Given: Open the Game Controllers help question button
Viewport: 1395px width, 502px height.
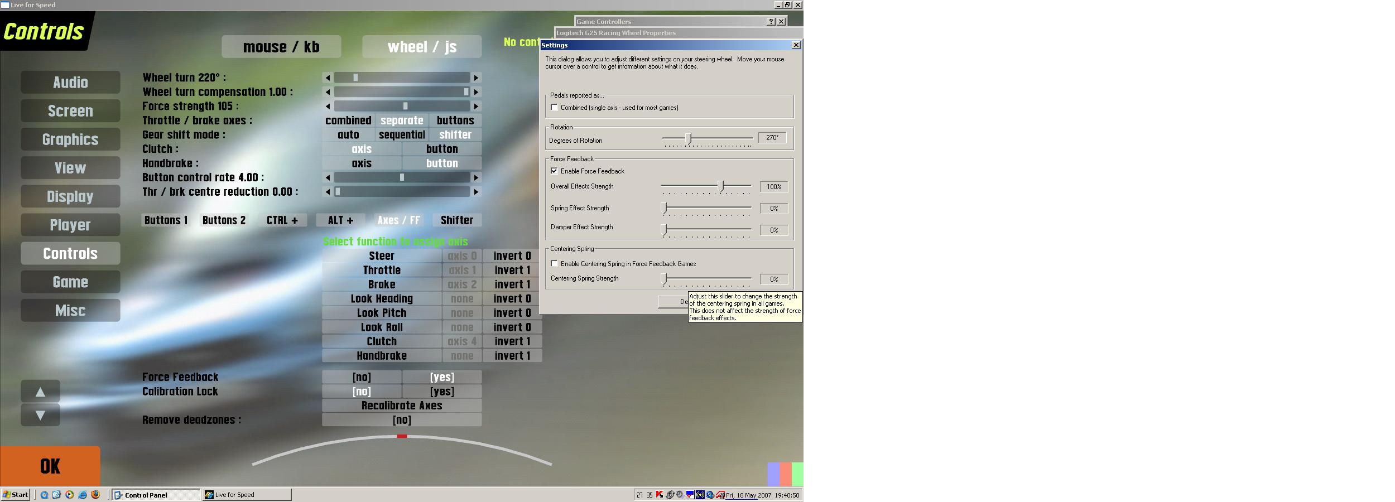Looking at the screenshot, I should click(x=771, y=21).
